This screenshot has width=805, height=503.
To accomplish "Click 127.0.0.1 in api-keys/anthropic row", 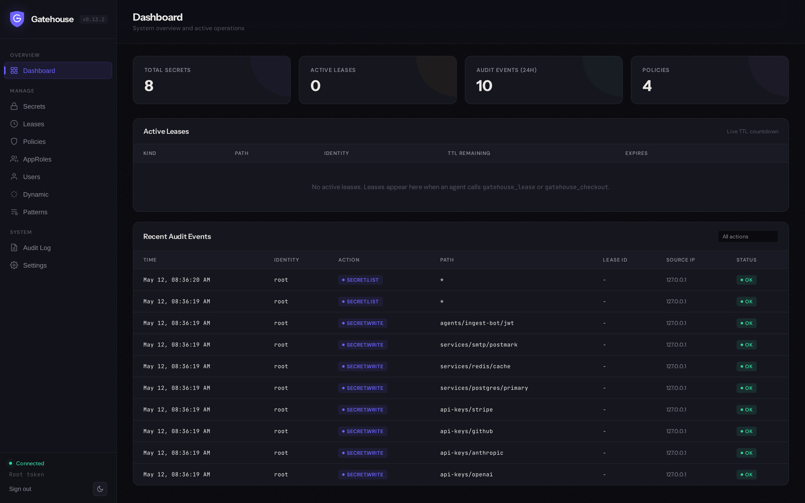I will pos(676,453).
